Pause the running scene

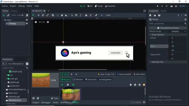coord(162,6)
